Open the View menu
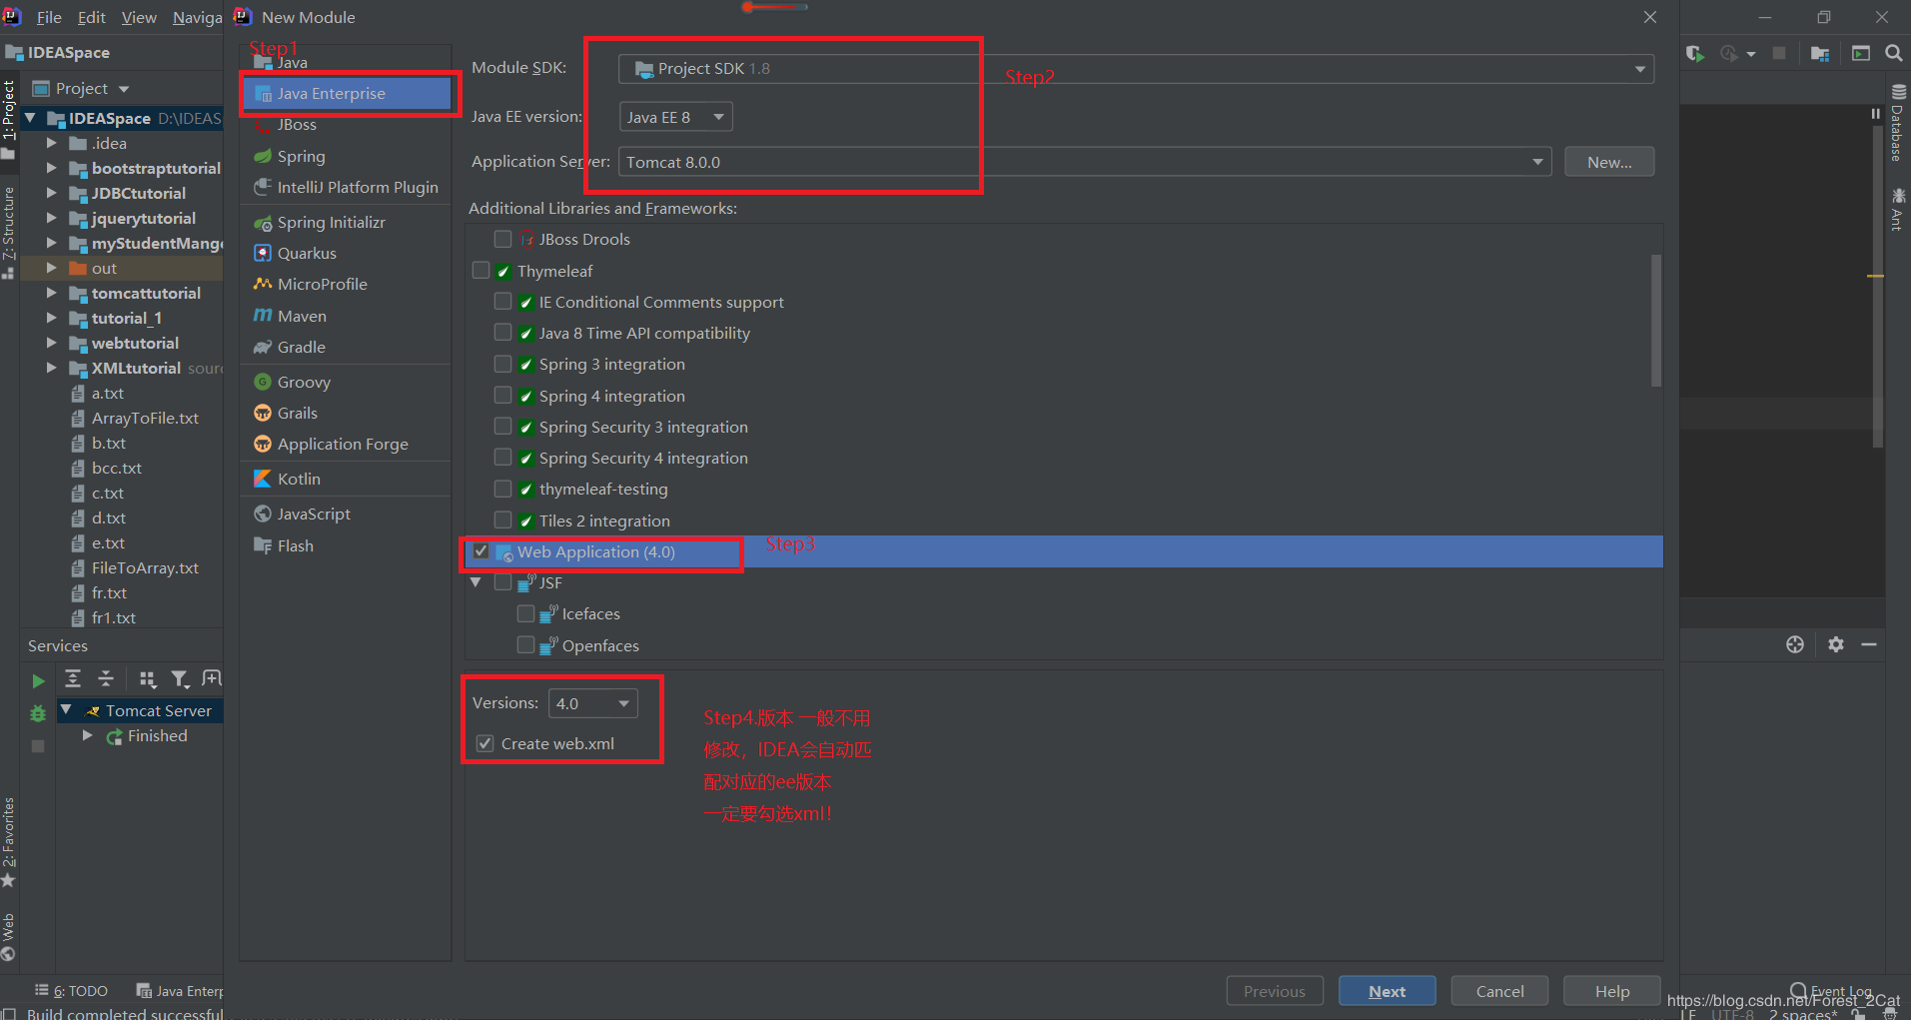 point(139,17)
